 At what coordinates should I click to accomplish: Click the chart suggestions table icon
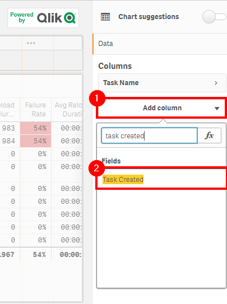[x=105, y=17]
